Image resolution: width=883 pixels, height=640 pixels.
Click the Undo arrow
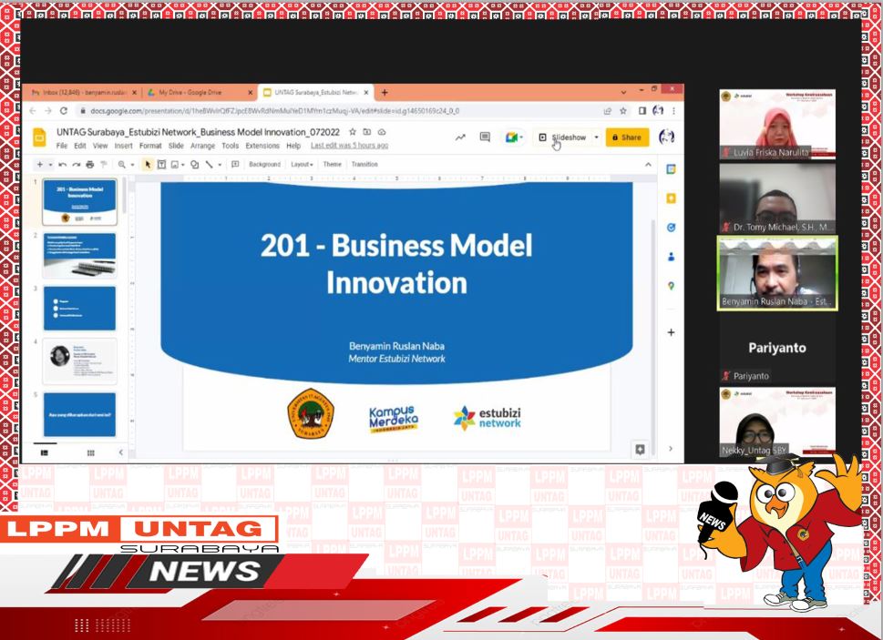pos(63,164)
